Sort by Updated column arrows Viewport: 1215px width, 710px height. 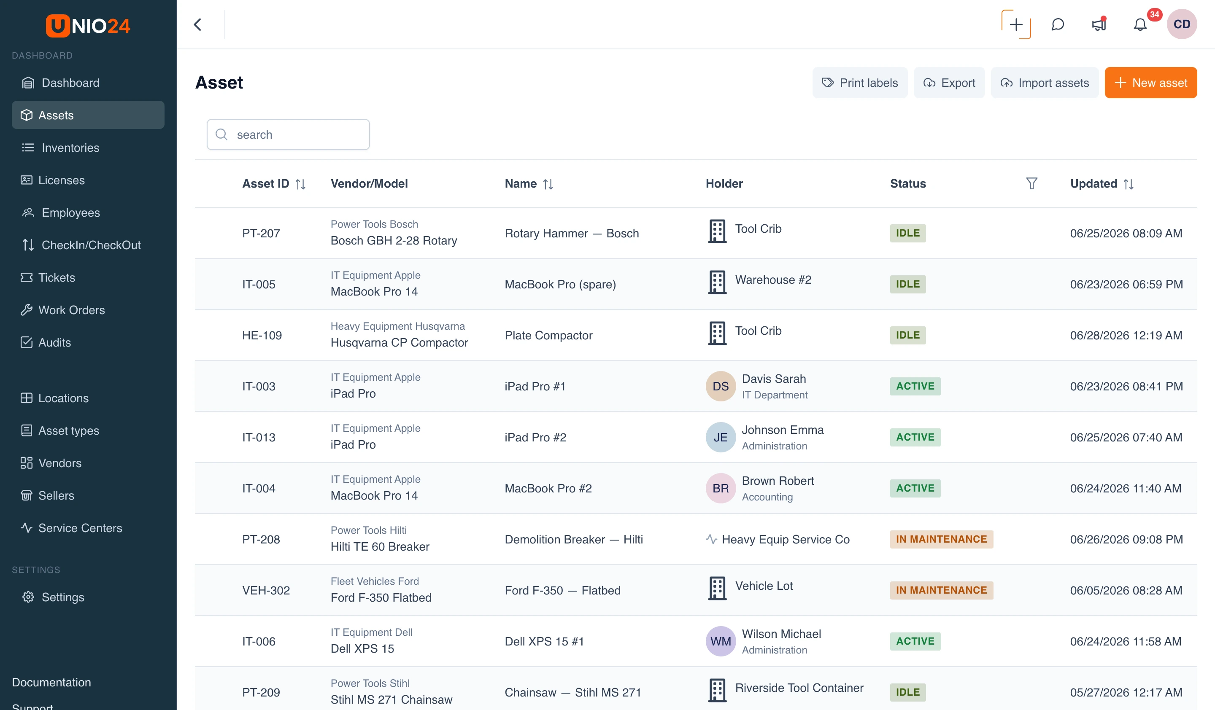coord(1128,184)
